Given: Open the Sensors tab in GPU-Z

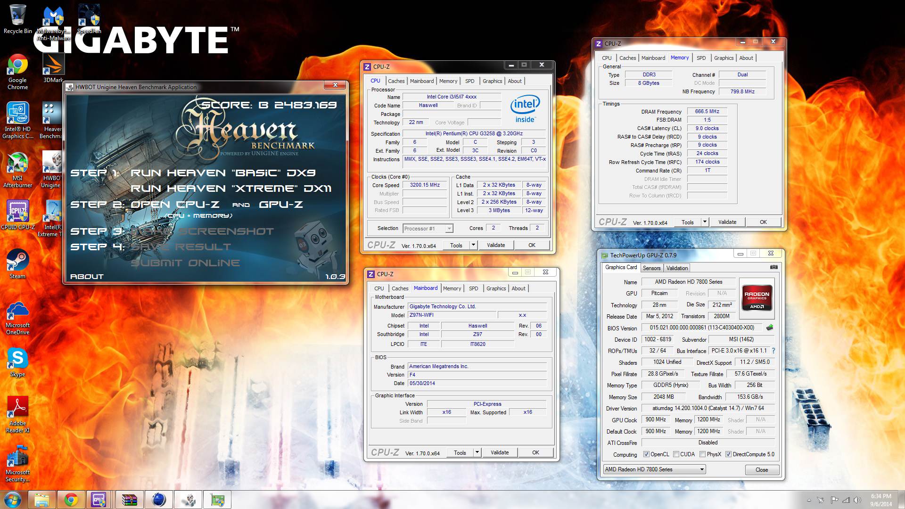Looking at the screenshot, I should pos(651,268).
